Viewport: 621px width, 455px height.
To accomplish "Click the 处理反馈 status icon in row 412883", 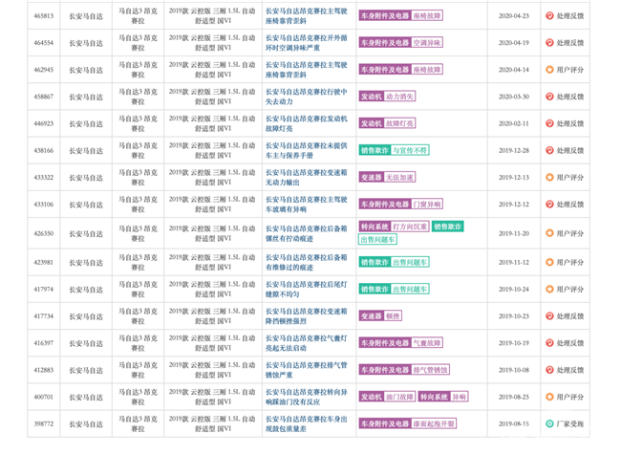I will [549, 370].
